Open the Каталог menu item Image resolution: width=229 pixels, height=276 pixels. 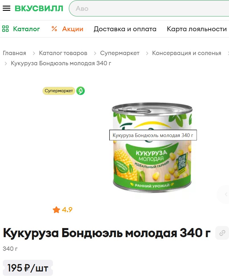[26, 29]
